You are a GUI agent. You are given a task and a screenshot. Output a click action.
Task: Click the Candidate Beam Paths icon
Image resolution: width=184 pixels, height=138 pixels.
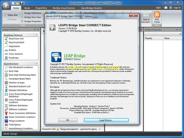click(6, 79)
